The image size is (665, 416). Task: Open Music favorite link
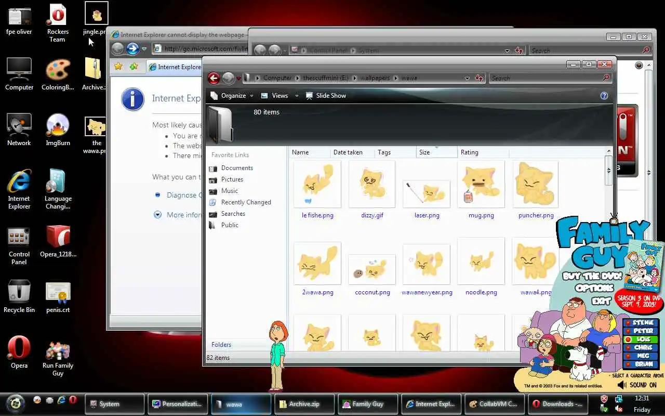(229, 191)
